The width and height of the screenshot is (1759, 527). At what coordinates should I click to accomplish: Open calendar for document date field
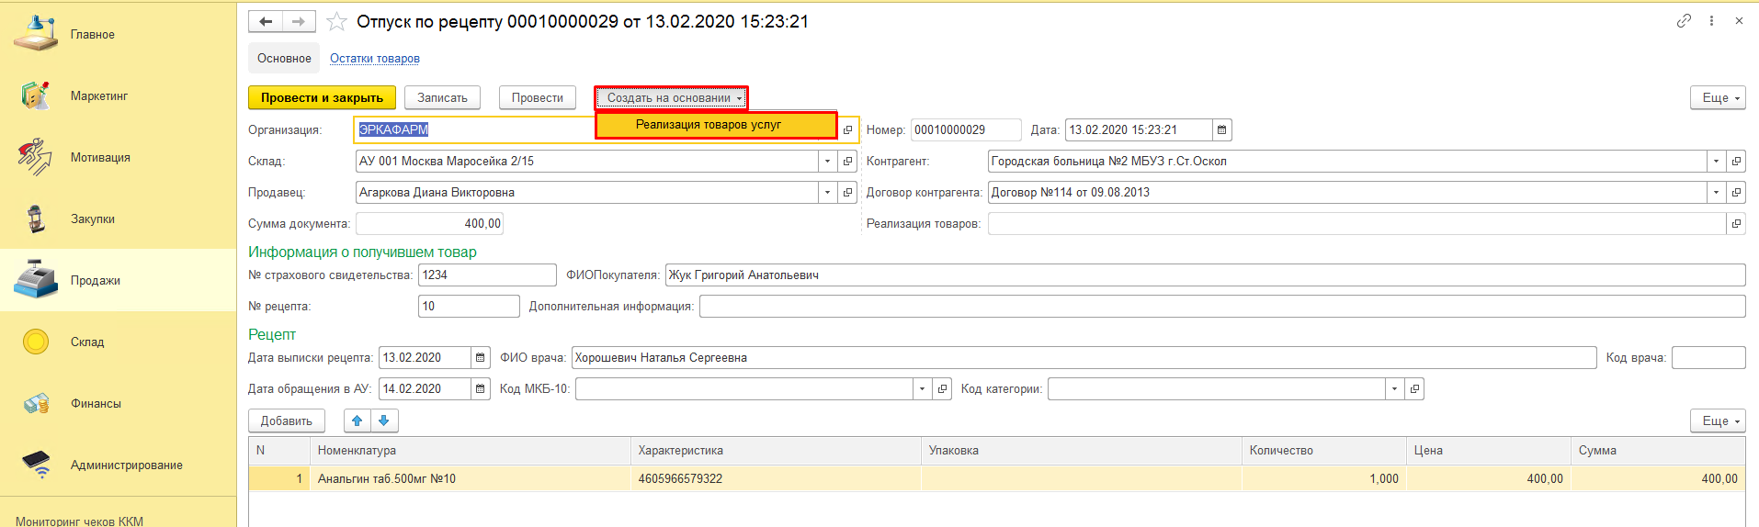pos(1221,130)
